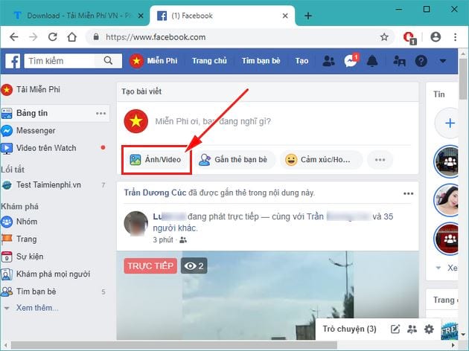Open the Chrome profile avatar icon
This screenshot has width=469, height=351.
(435, 36)
